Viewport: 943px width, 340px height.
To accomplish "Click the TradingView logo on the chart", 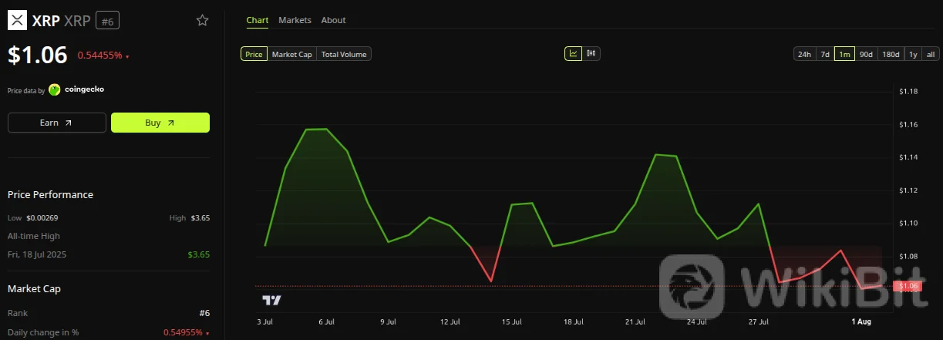I will coord(271,300).
